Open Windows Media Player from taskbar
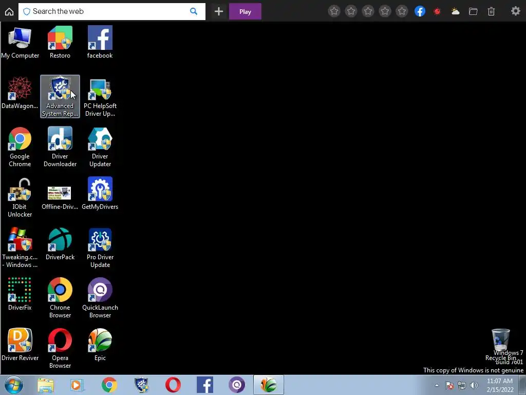526x395 pixels. [x=77, y=385]
